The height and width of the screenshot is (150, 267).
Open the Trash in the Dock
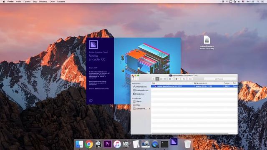point(187,144)
